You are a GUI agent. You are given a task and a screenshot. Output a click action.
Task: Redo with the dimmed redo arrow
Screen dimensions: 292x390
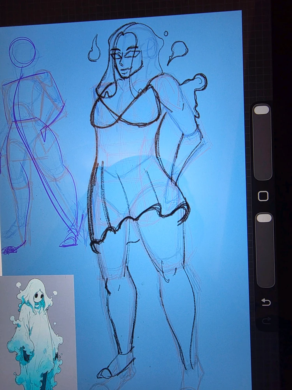tap(266, 321)
